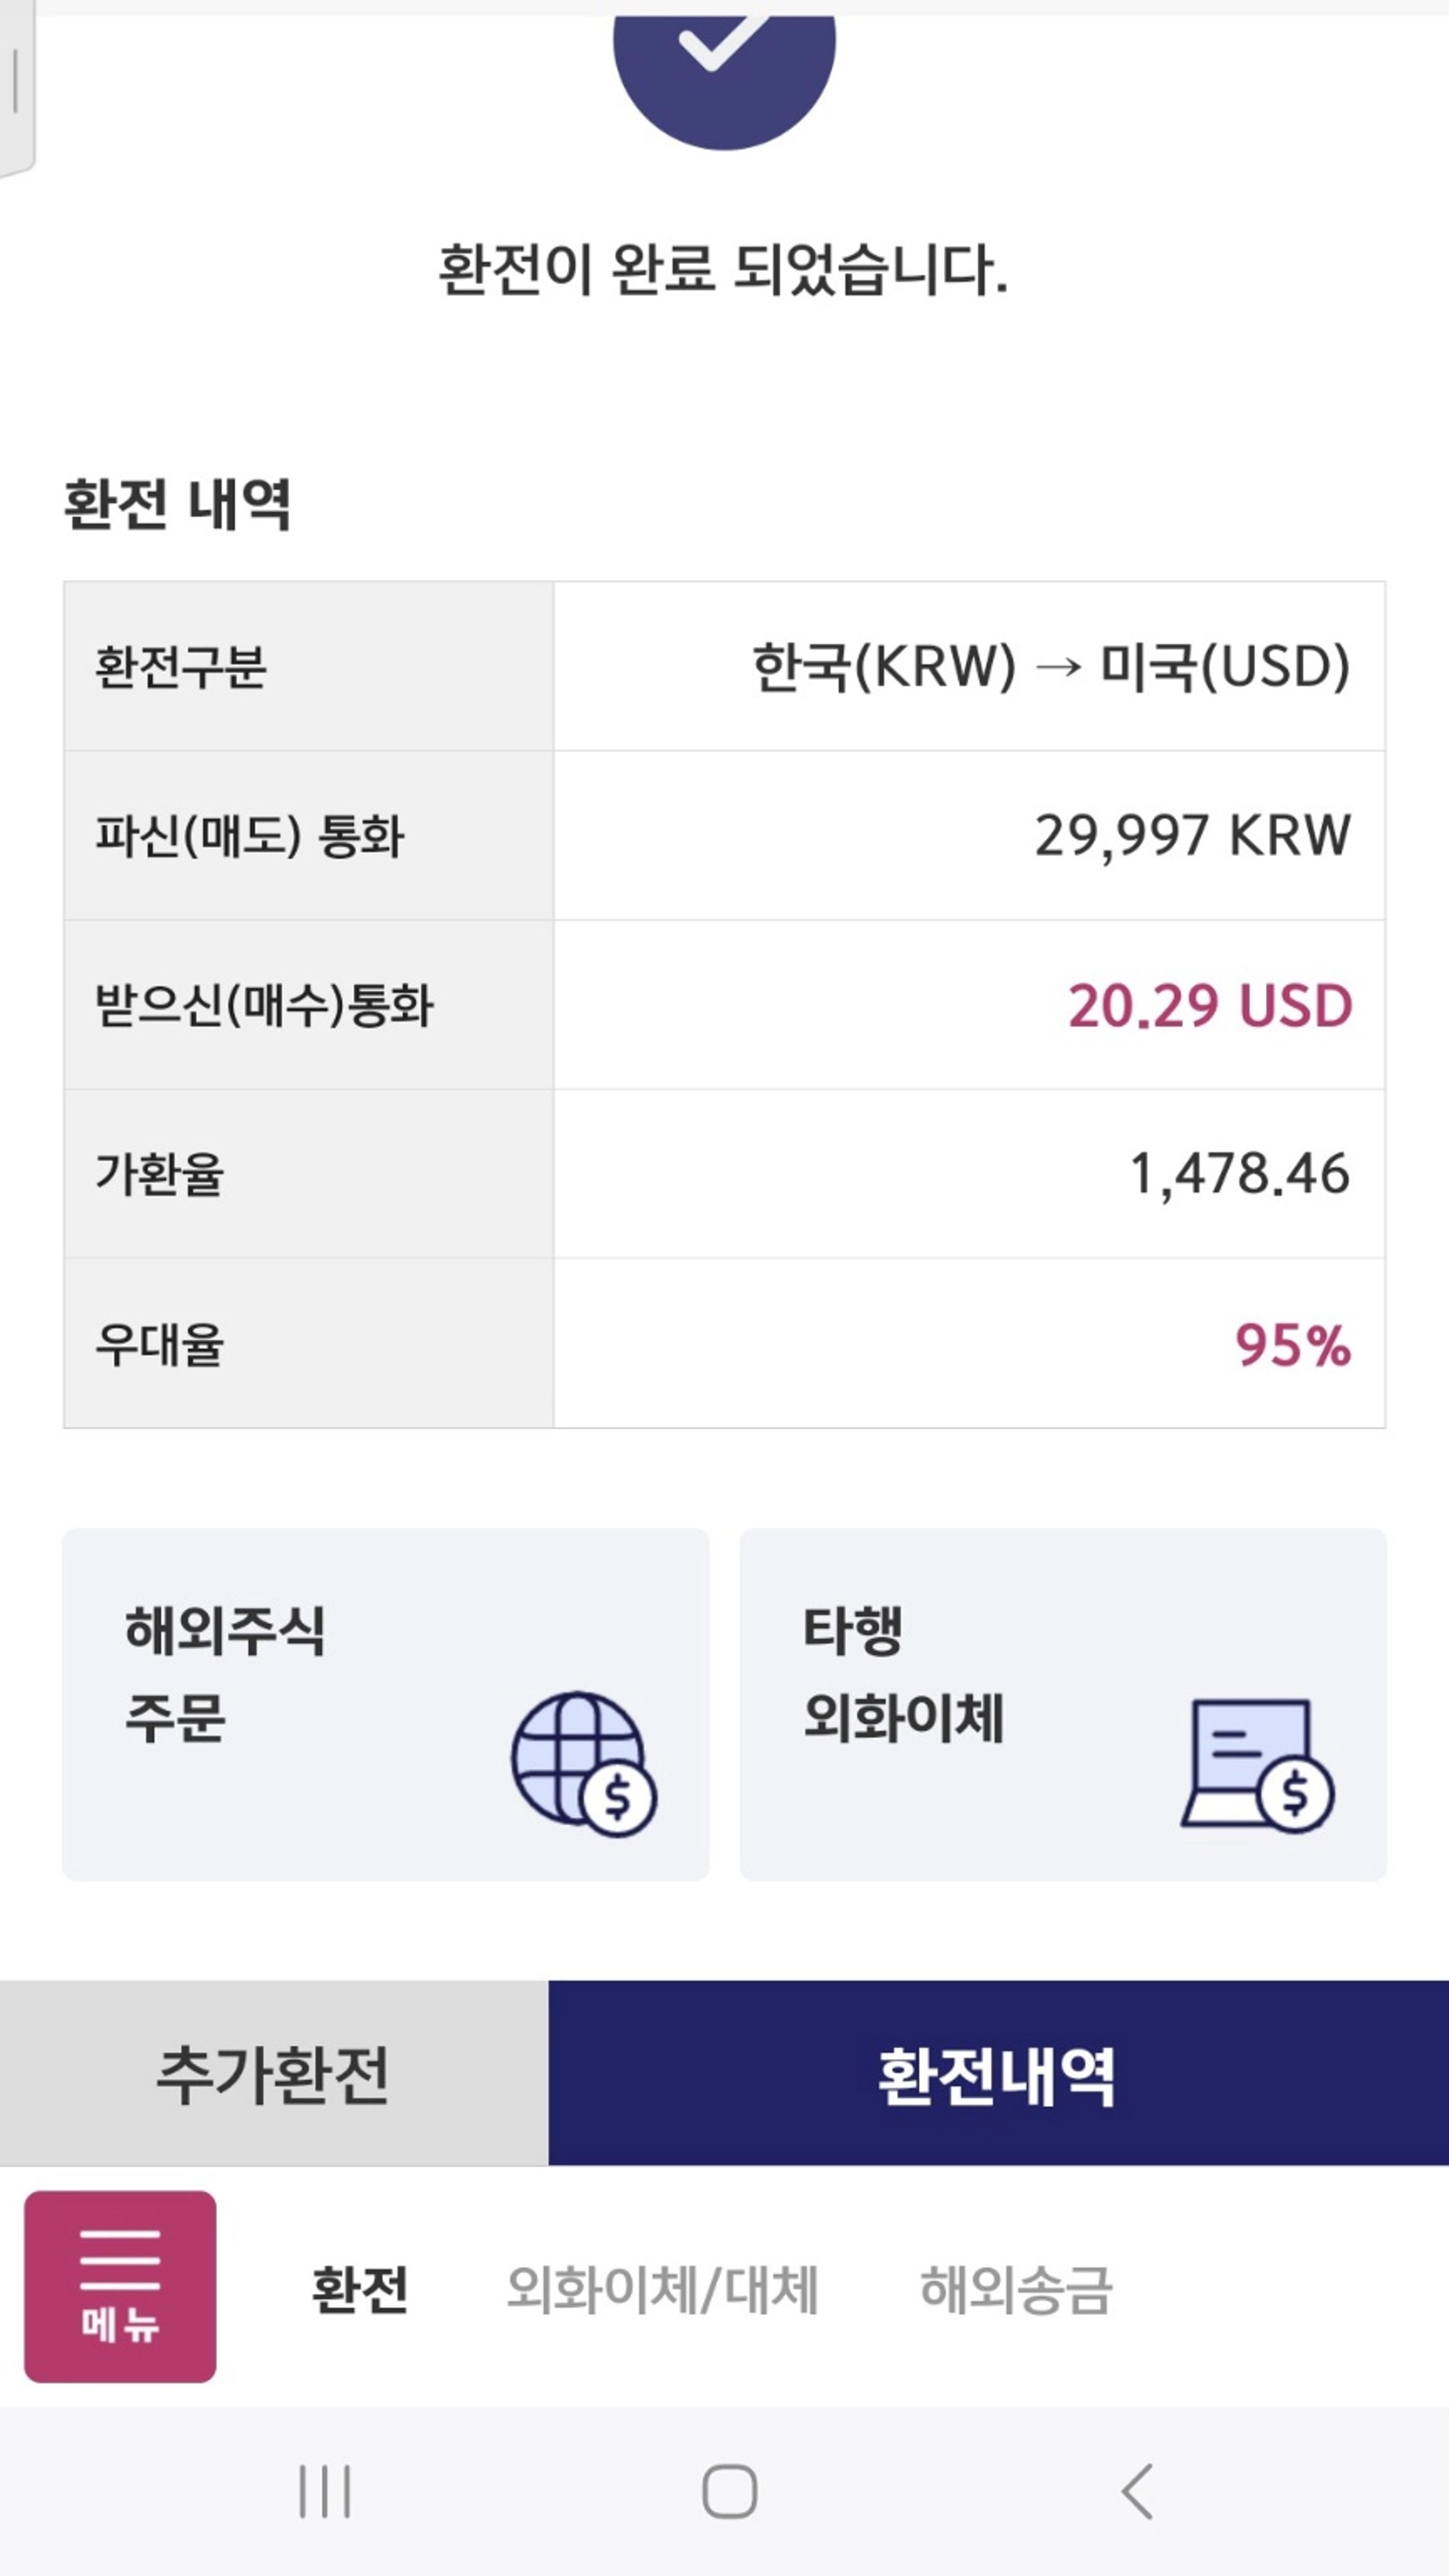Switch to the 외화이체/대체 tab
Image resolution: width=1449 pixels, height=2576 pixels.
[x=662, y=2289]
